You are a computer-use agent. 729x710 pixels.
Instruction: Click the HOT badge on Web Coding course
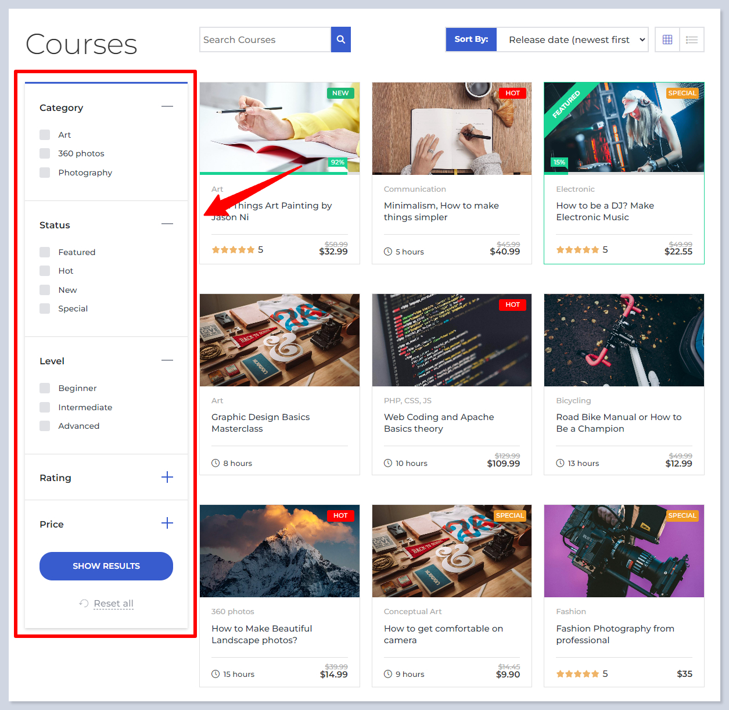click(x=512, y=304)
